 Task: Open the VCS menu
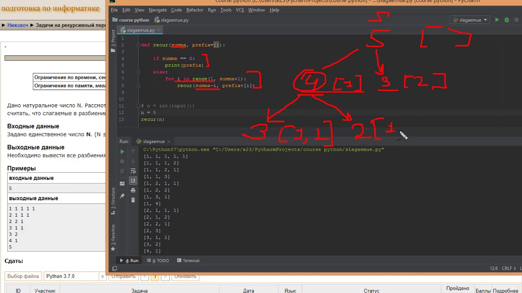click(x=240, y=10)
